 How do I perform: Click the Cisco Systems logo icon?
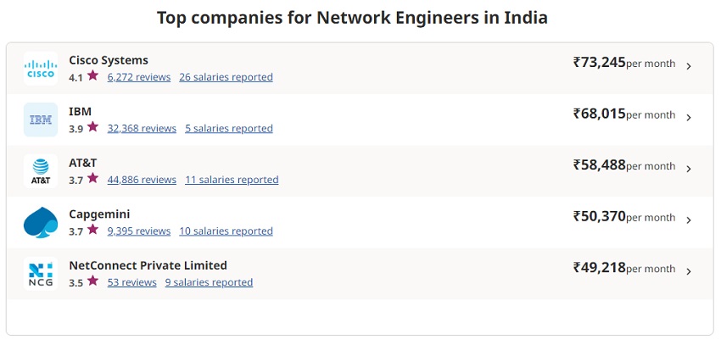point(41,69)
